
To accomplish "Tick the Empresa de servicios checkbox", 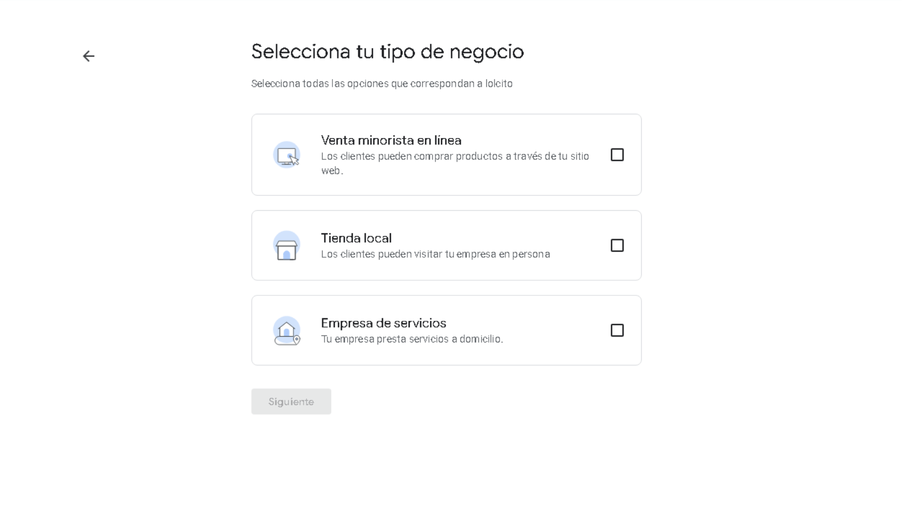I will tap(617, 330).
